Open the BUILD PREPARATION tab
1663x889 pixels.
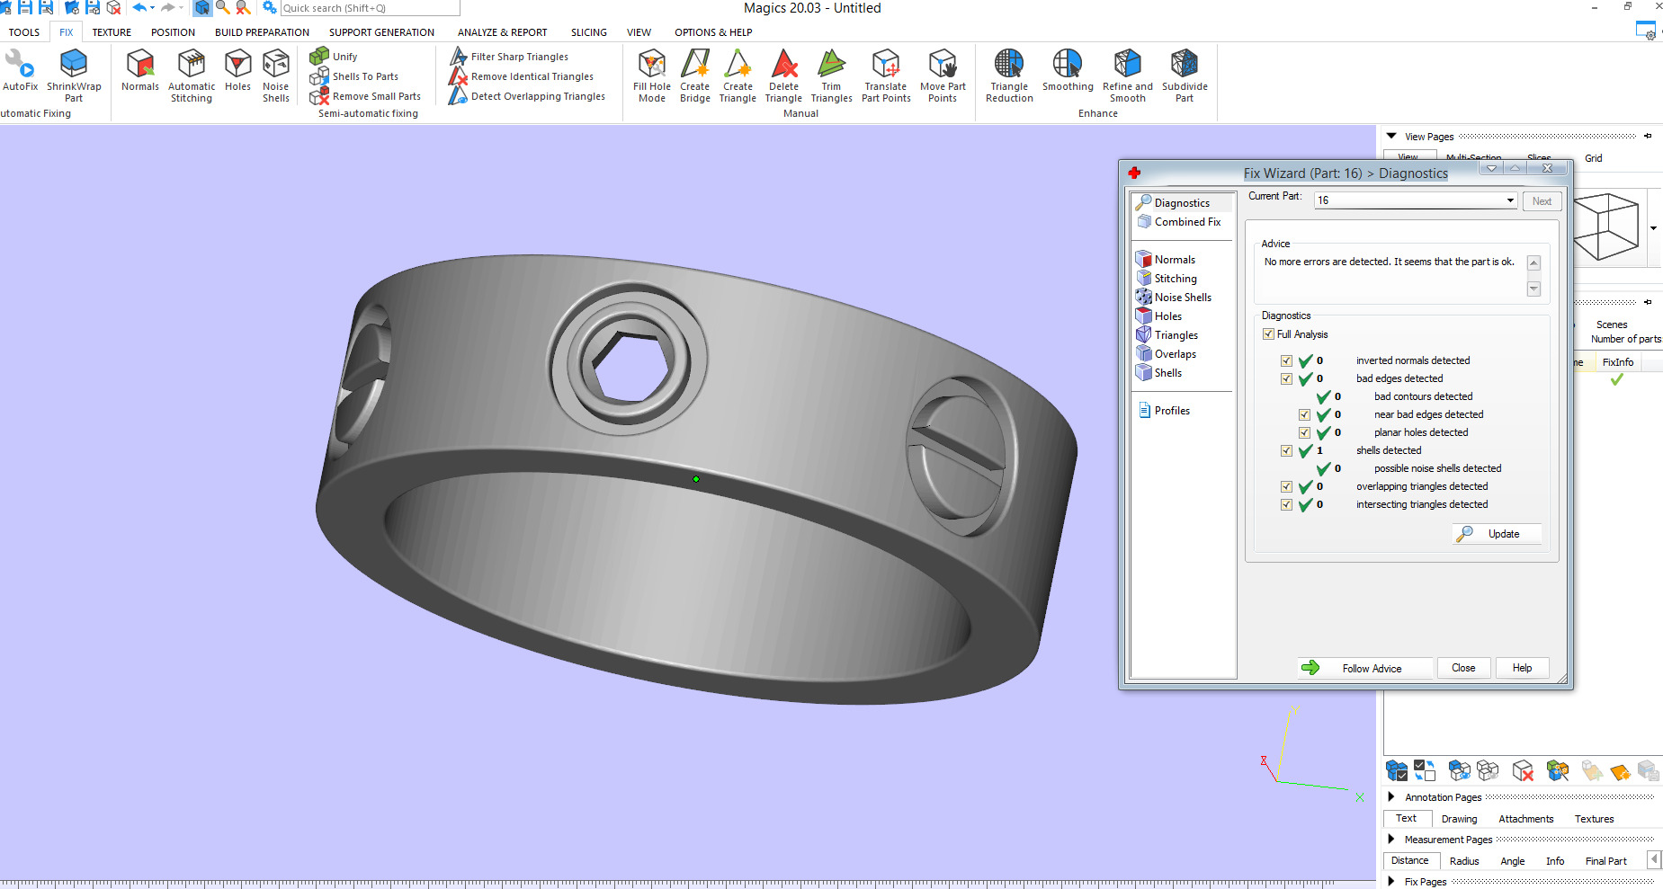click(262, 32)
